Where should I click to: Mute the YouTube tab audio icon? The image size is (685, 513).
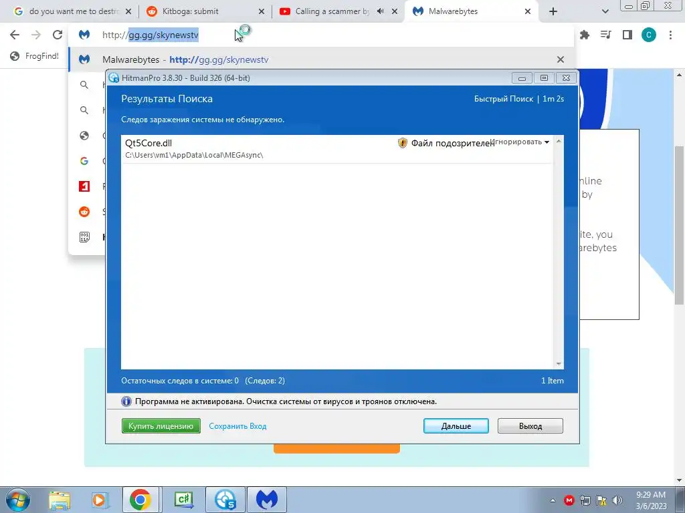click(x=381, y=11)
